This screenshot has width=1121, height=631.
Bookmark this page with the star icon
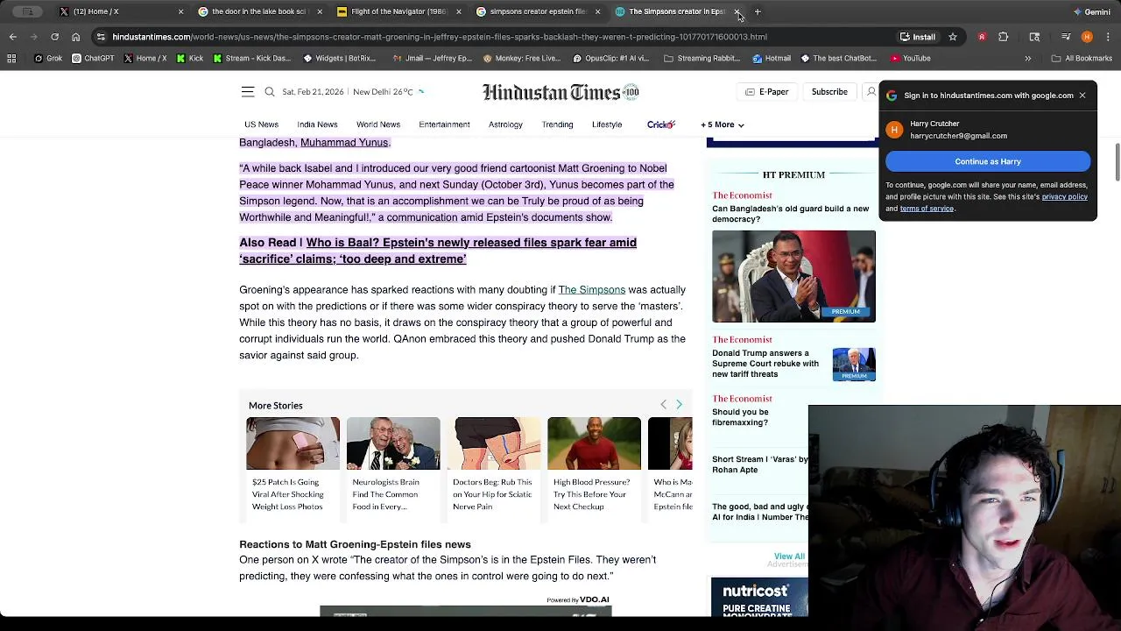coord(953,37)
